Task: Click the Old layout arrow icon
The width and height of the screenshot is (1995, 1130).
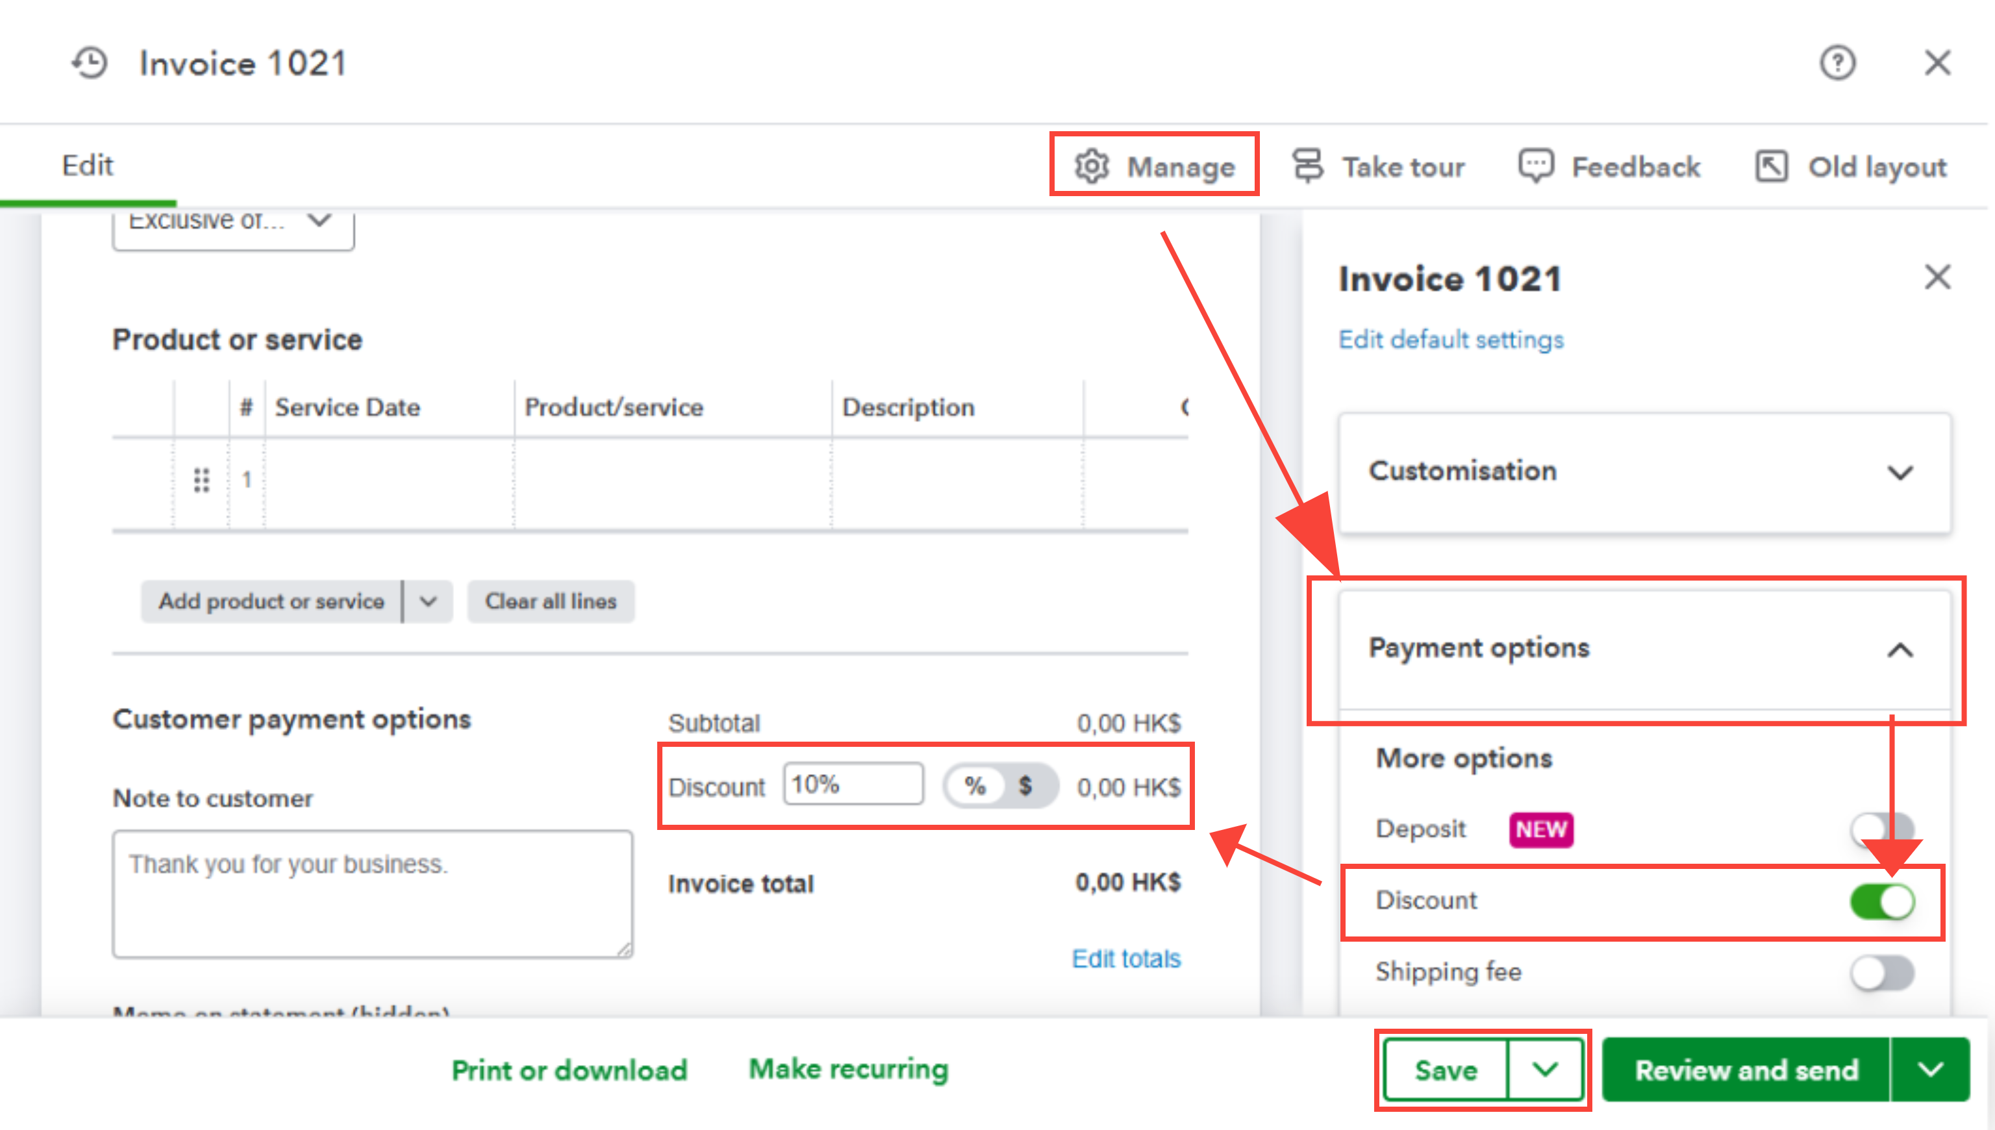Action: click(1771, 166)
